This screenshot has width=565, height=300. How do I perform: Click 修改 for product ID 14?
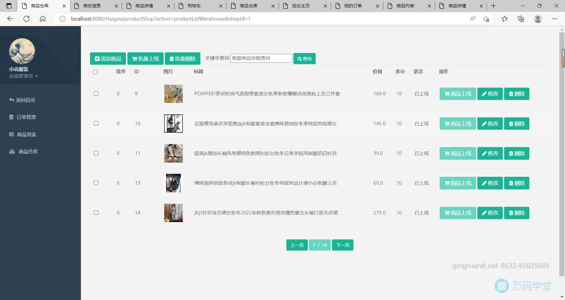[490, 213]
